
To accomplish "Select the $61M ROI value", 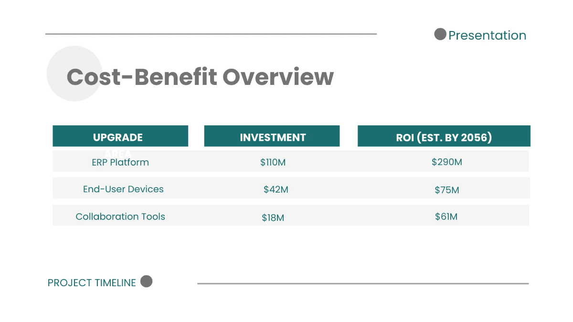I will click(x=446, y=217).
